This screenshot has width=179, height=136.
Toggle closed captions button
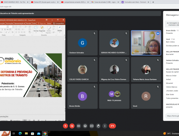[79, 126]
